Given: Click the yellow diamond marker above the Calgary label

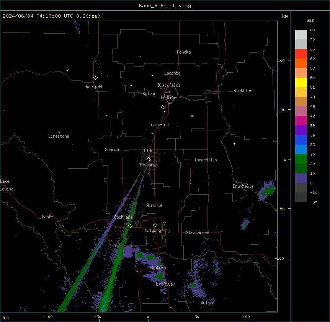Looking at the screenshot, I should [155, 225].
